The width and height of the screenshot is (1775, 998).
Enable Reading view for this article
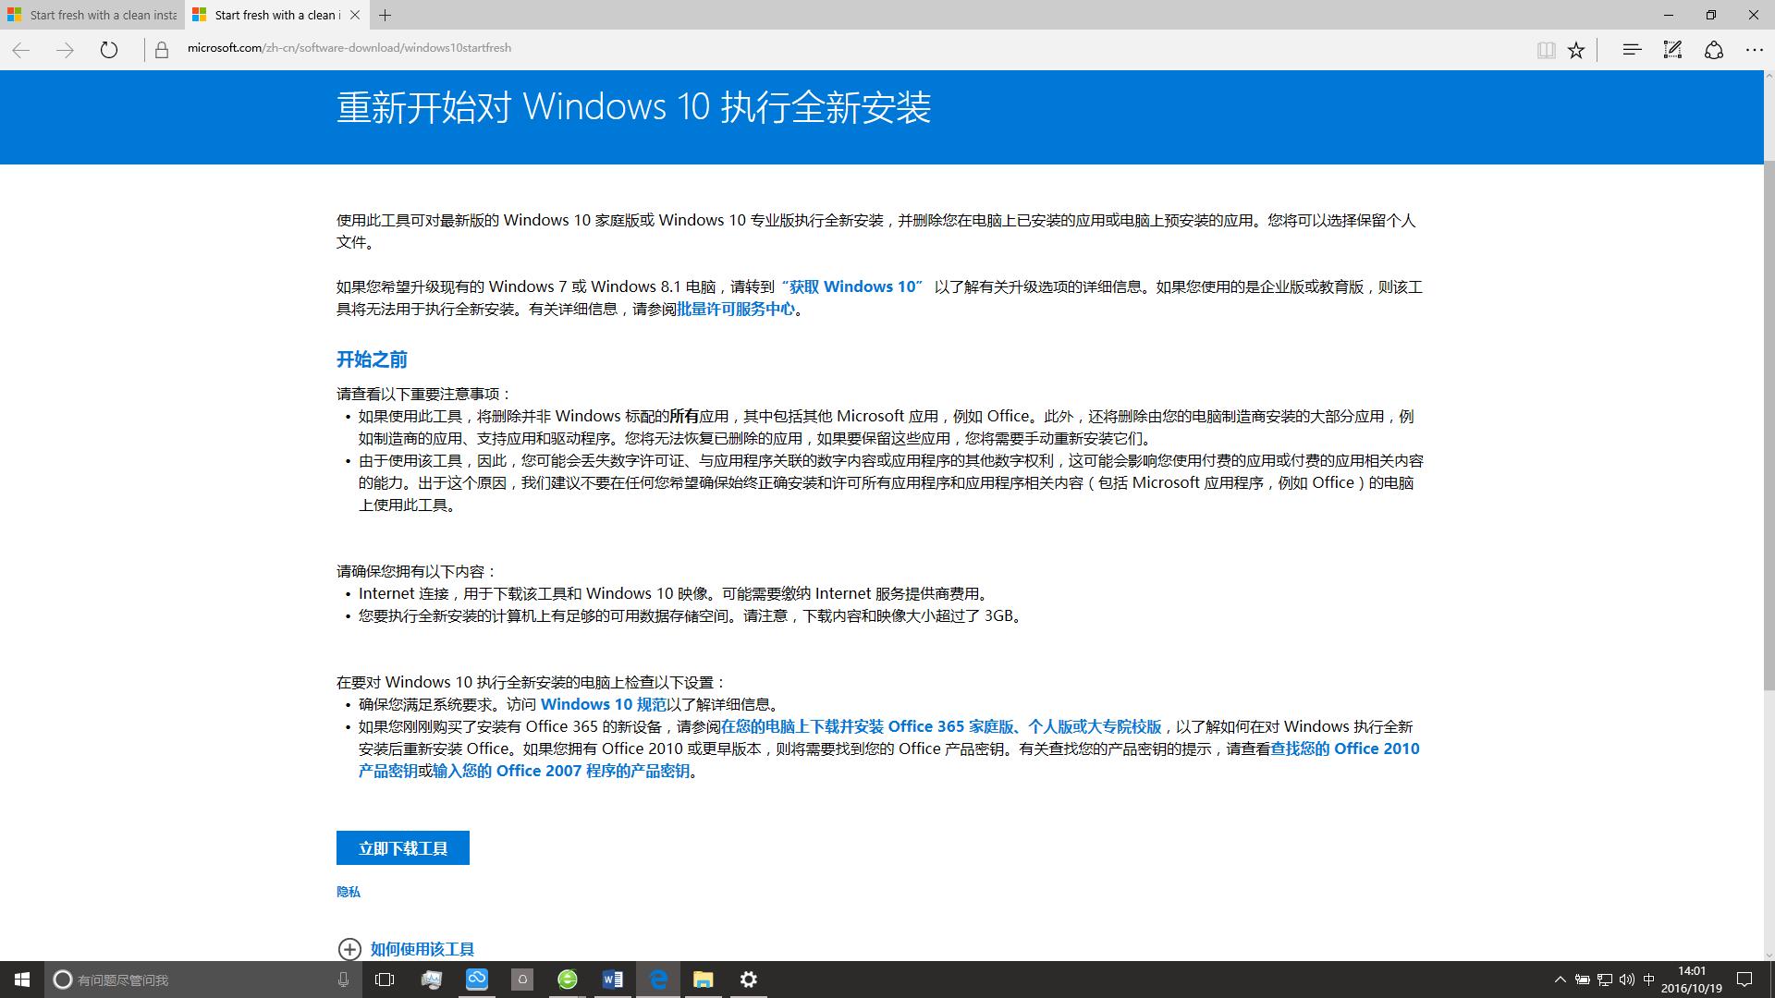[x=1545, y=49]
